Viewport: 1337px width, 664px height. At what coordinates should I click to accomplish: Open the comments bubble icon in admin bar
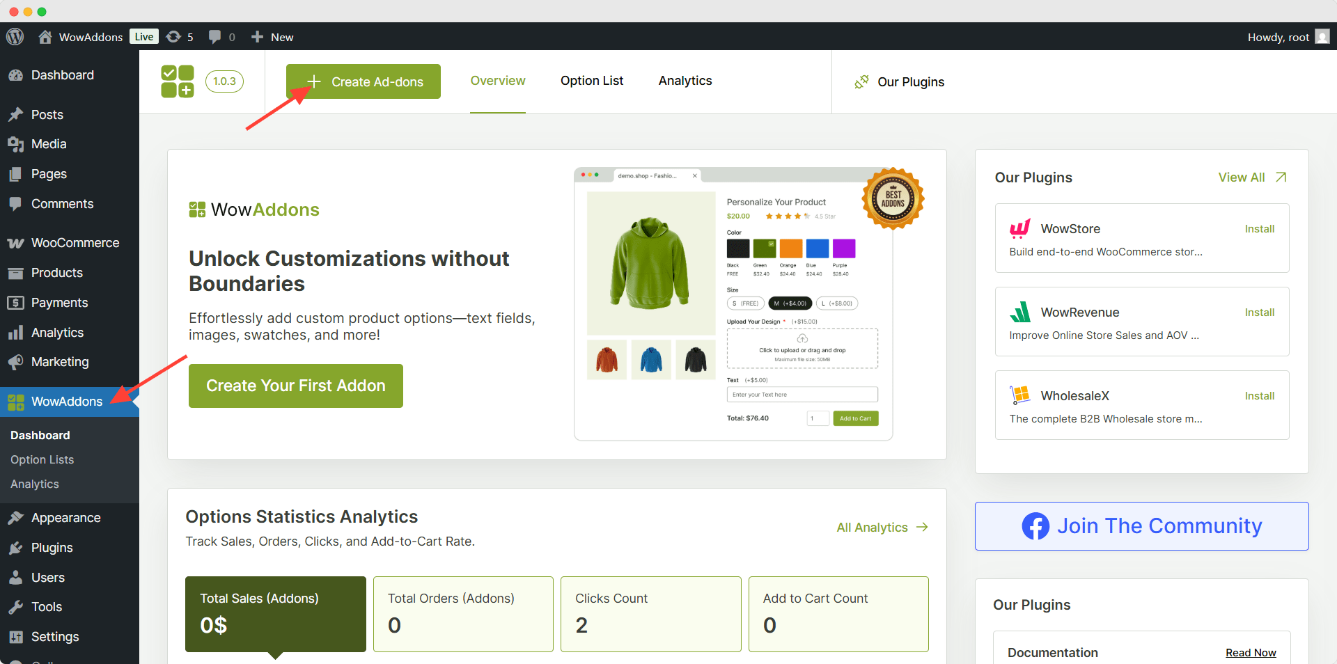[x=215, y=37]
